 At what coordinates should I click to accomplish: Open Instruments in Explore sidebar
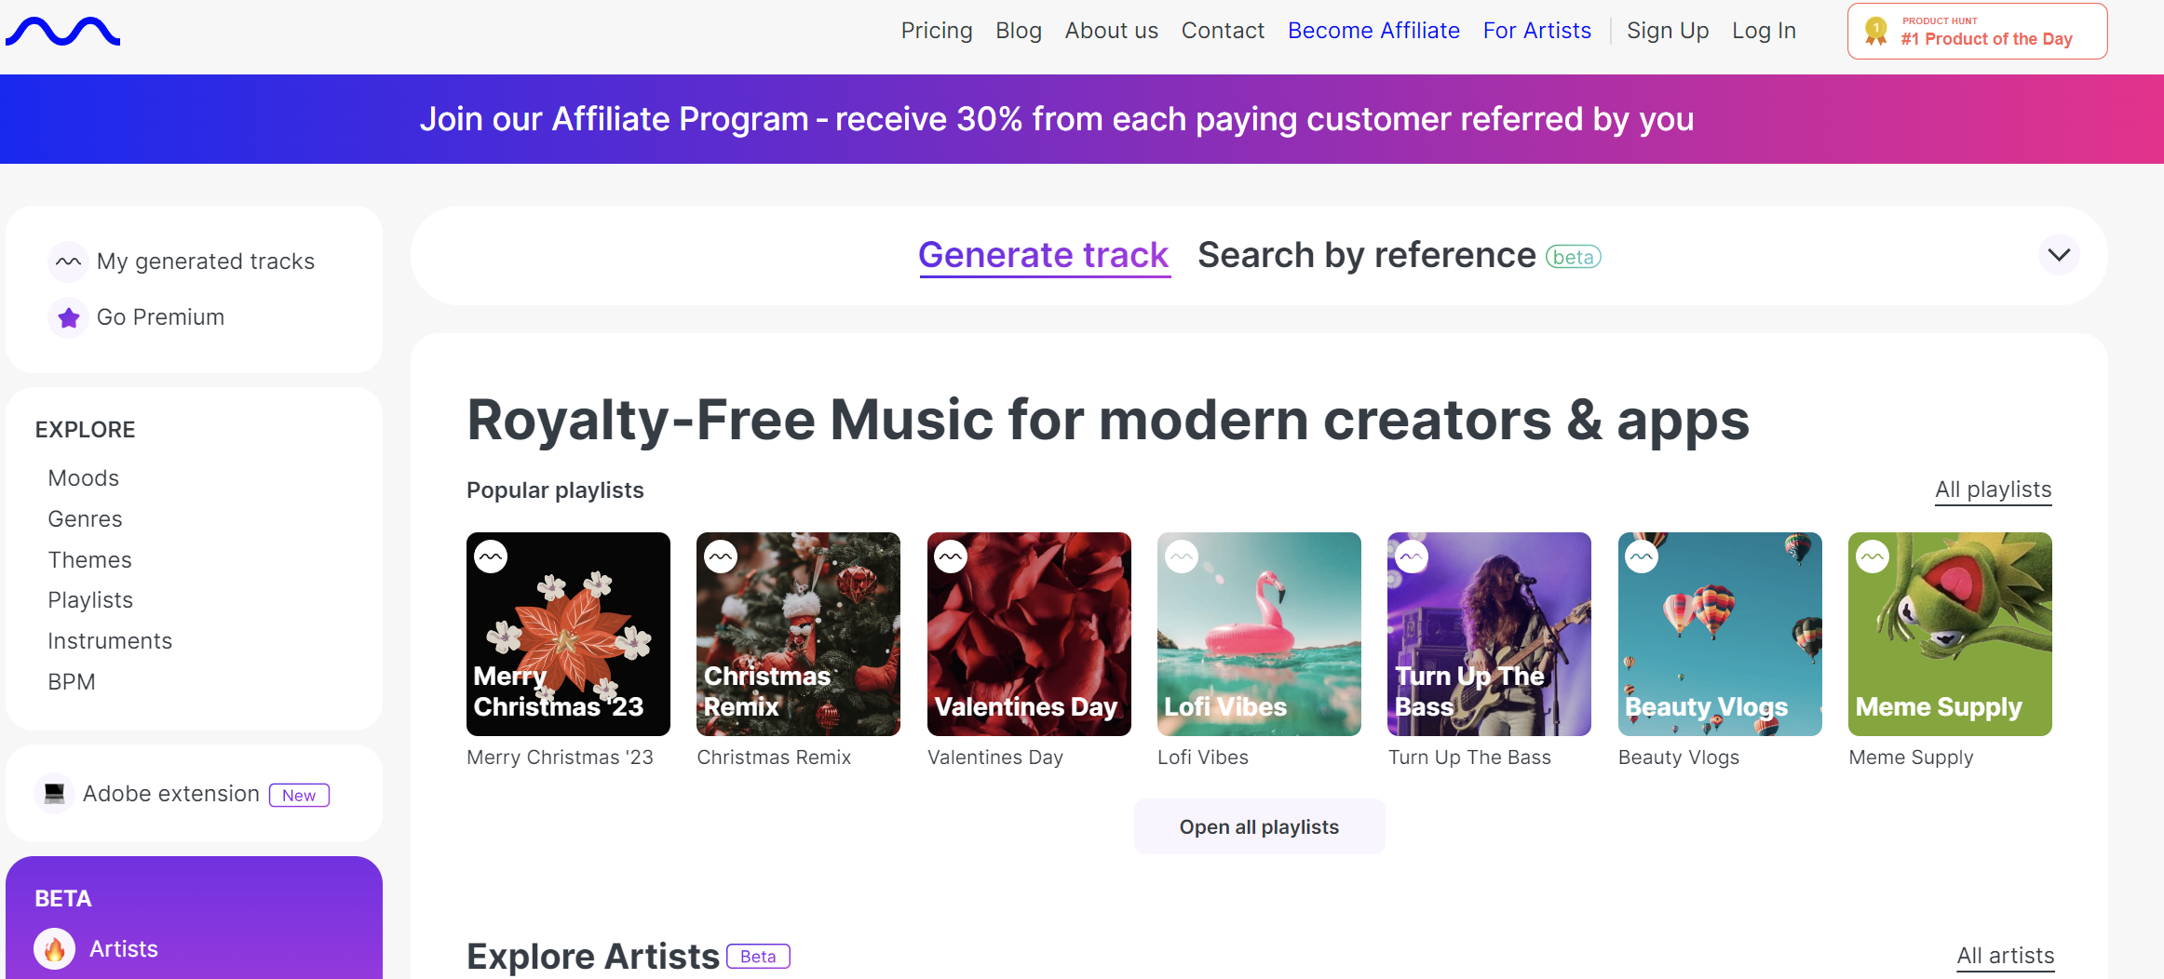(110, 641)
